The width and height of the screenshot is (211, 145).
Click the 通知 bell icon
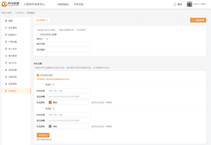point(175,4)
